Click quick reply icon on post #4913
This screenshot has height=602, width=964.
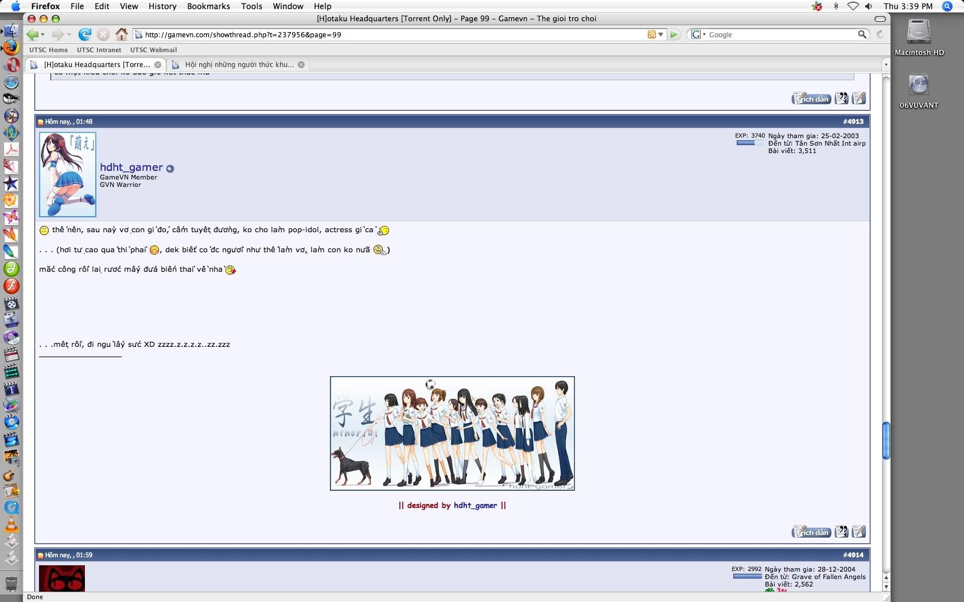[x=858, y=532]
